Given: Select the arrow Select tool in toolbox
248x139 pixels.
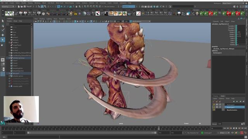Looking at the screenshot, I should click(3, 21).
